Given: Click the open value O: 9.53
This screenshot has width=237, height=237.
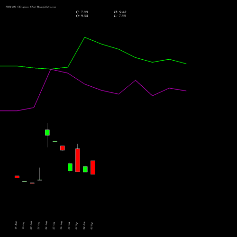Looking at the screenshot, I should 82,16.
